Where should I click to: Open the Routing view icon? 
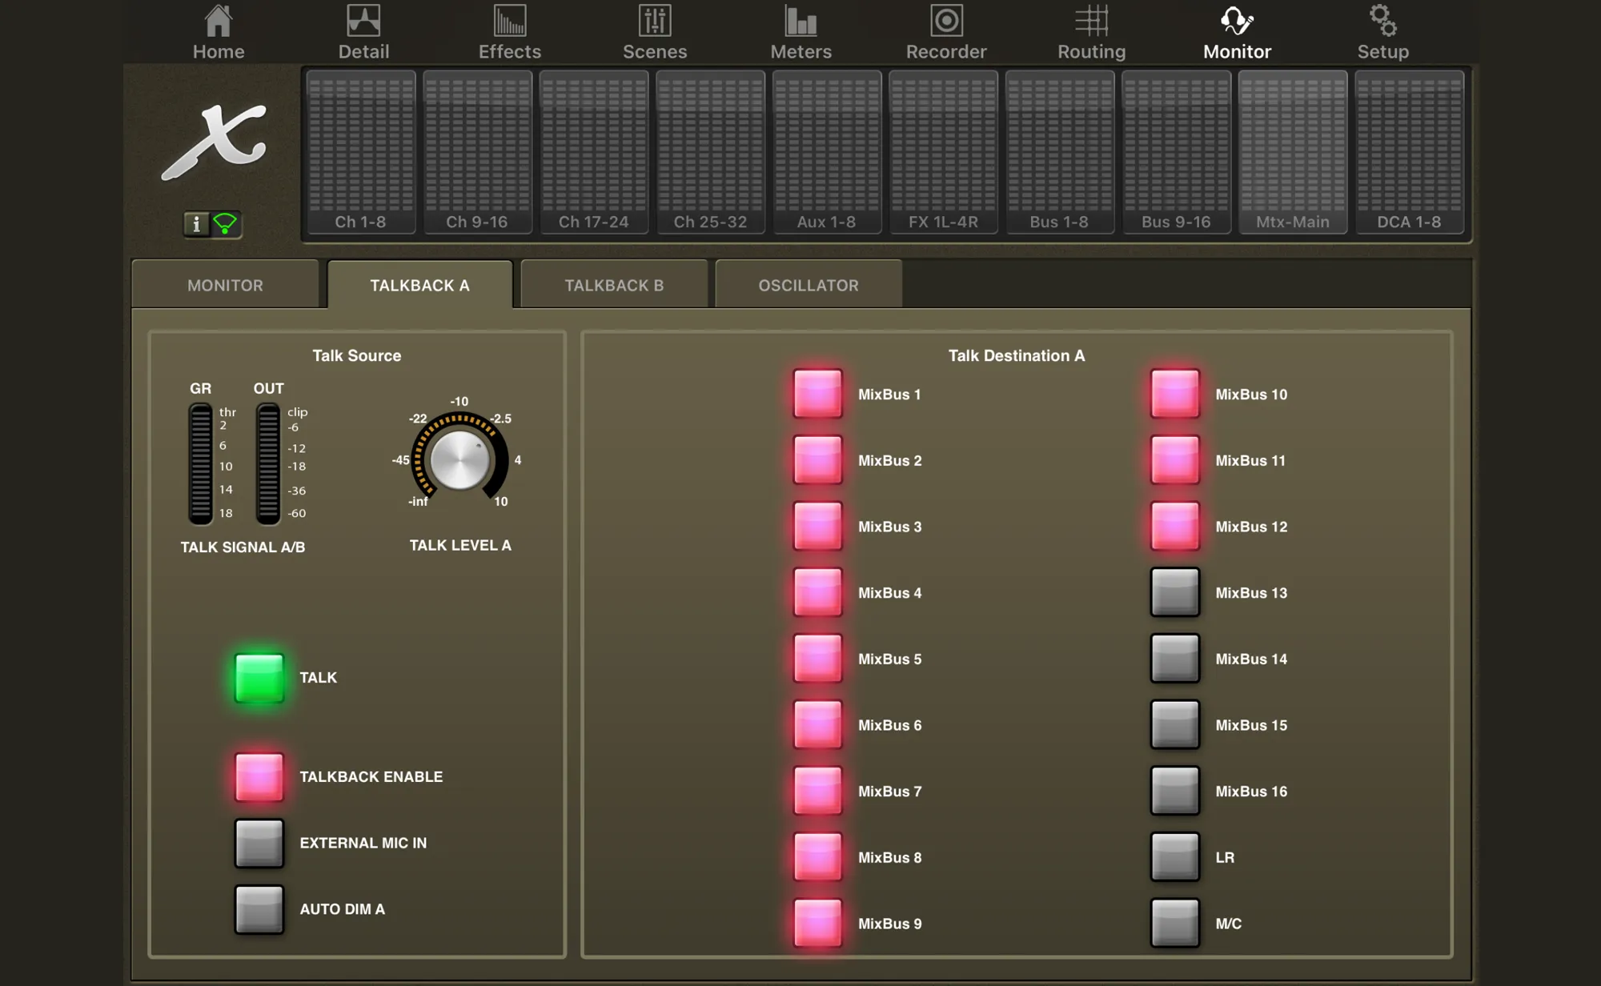pos(1092,22)
